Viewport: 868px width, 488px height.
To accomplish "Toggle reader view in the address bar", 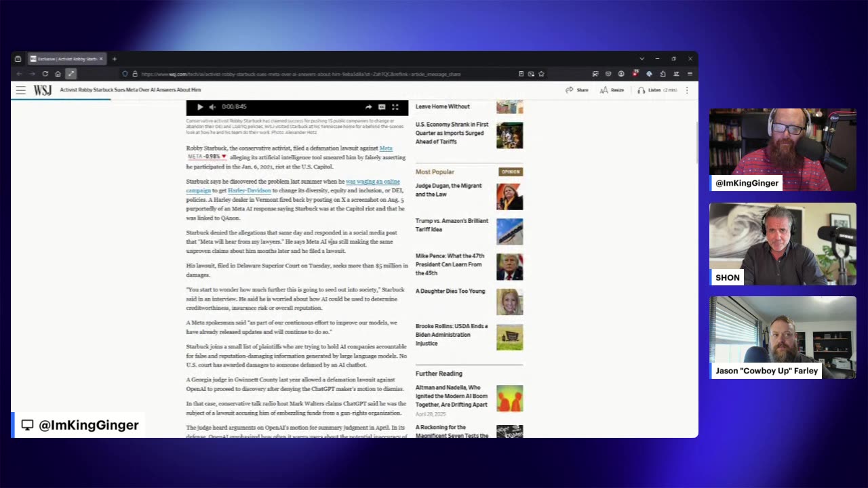I will 521,73.
